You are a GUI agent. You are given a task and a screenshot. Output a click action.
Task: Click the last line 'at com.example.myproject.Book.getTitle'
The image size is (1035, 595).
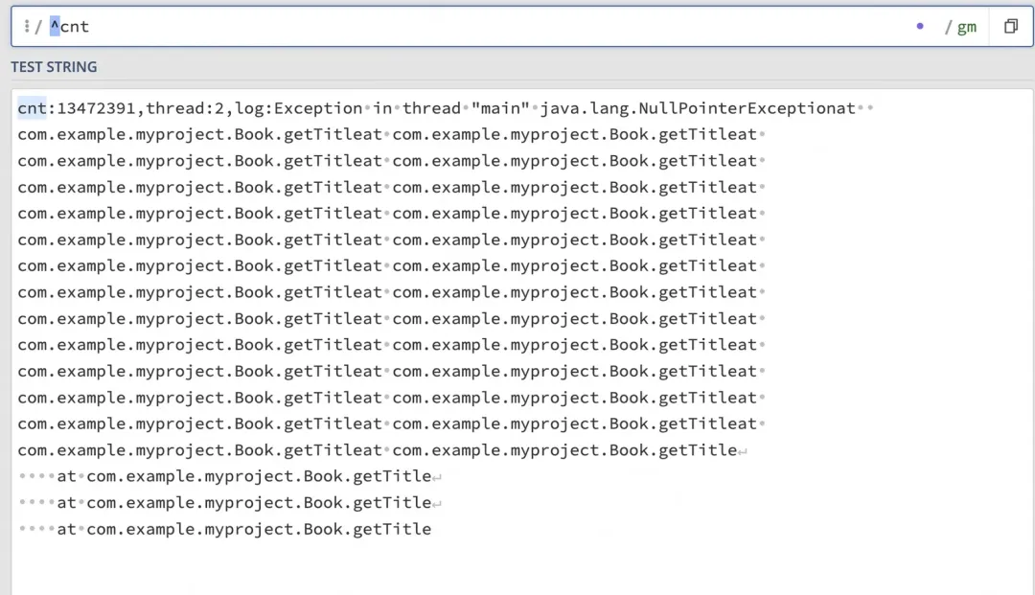(244, 529)
